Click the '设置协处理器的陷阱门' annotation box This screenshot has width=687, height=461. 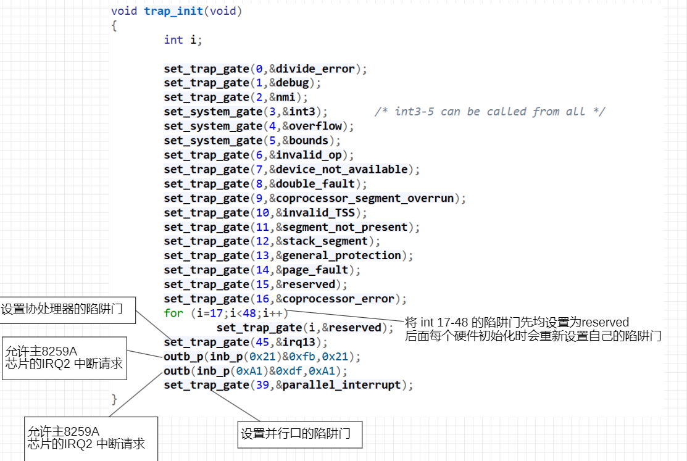click(x=67, y=310)
